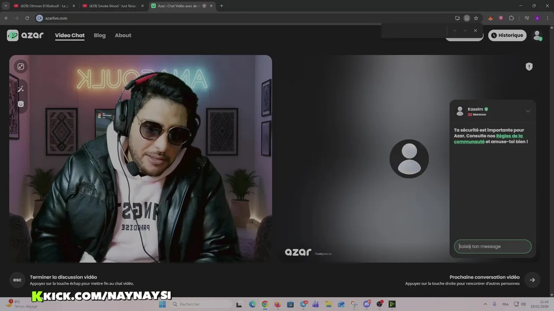The height and width of the screenshot is (311, 554).
Task: Click next arrow for Prochaine conversation
Action: [532, 280]
